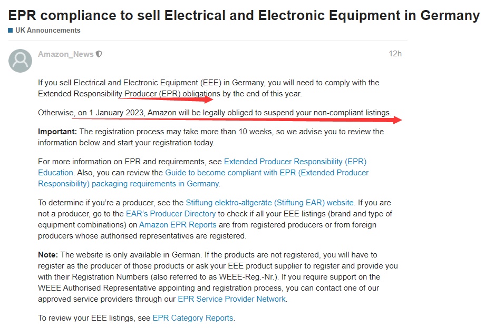Open the EPR Category Reports link
The image size is (485, 328).
(x=193, y=318)
